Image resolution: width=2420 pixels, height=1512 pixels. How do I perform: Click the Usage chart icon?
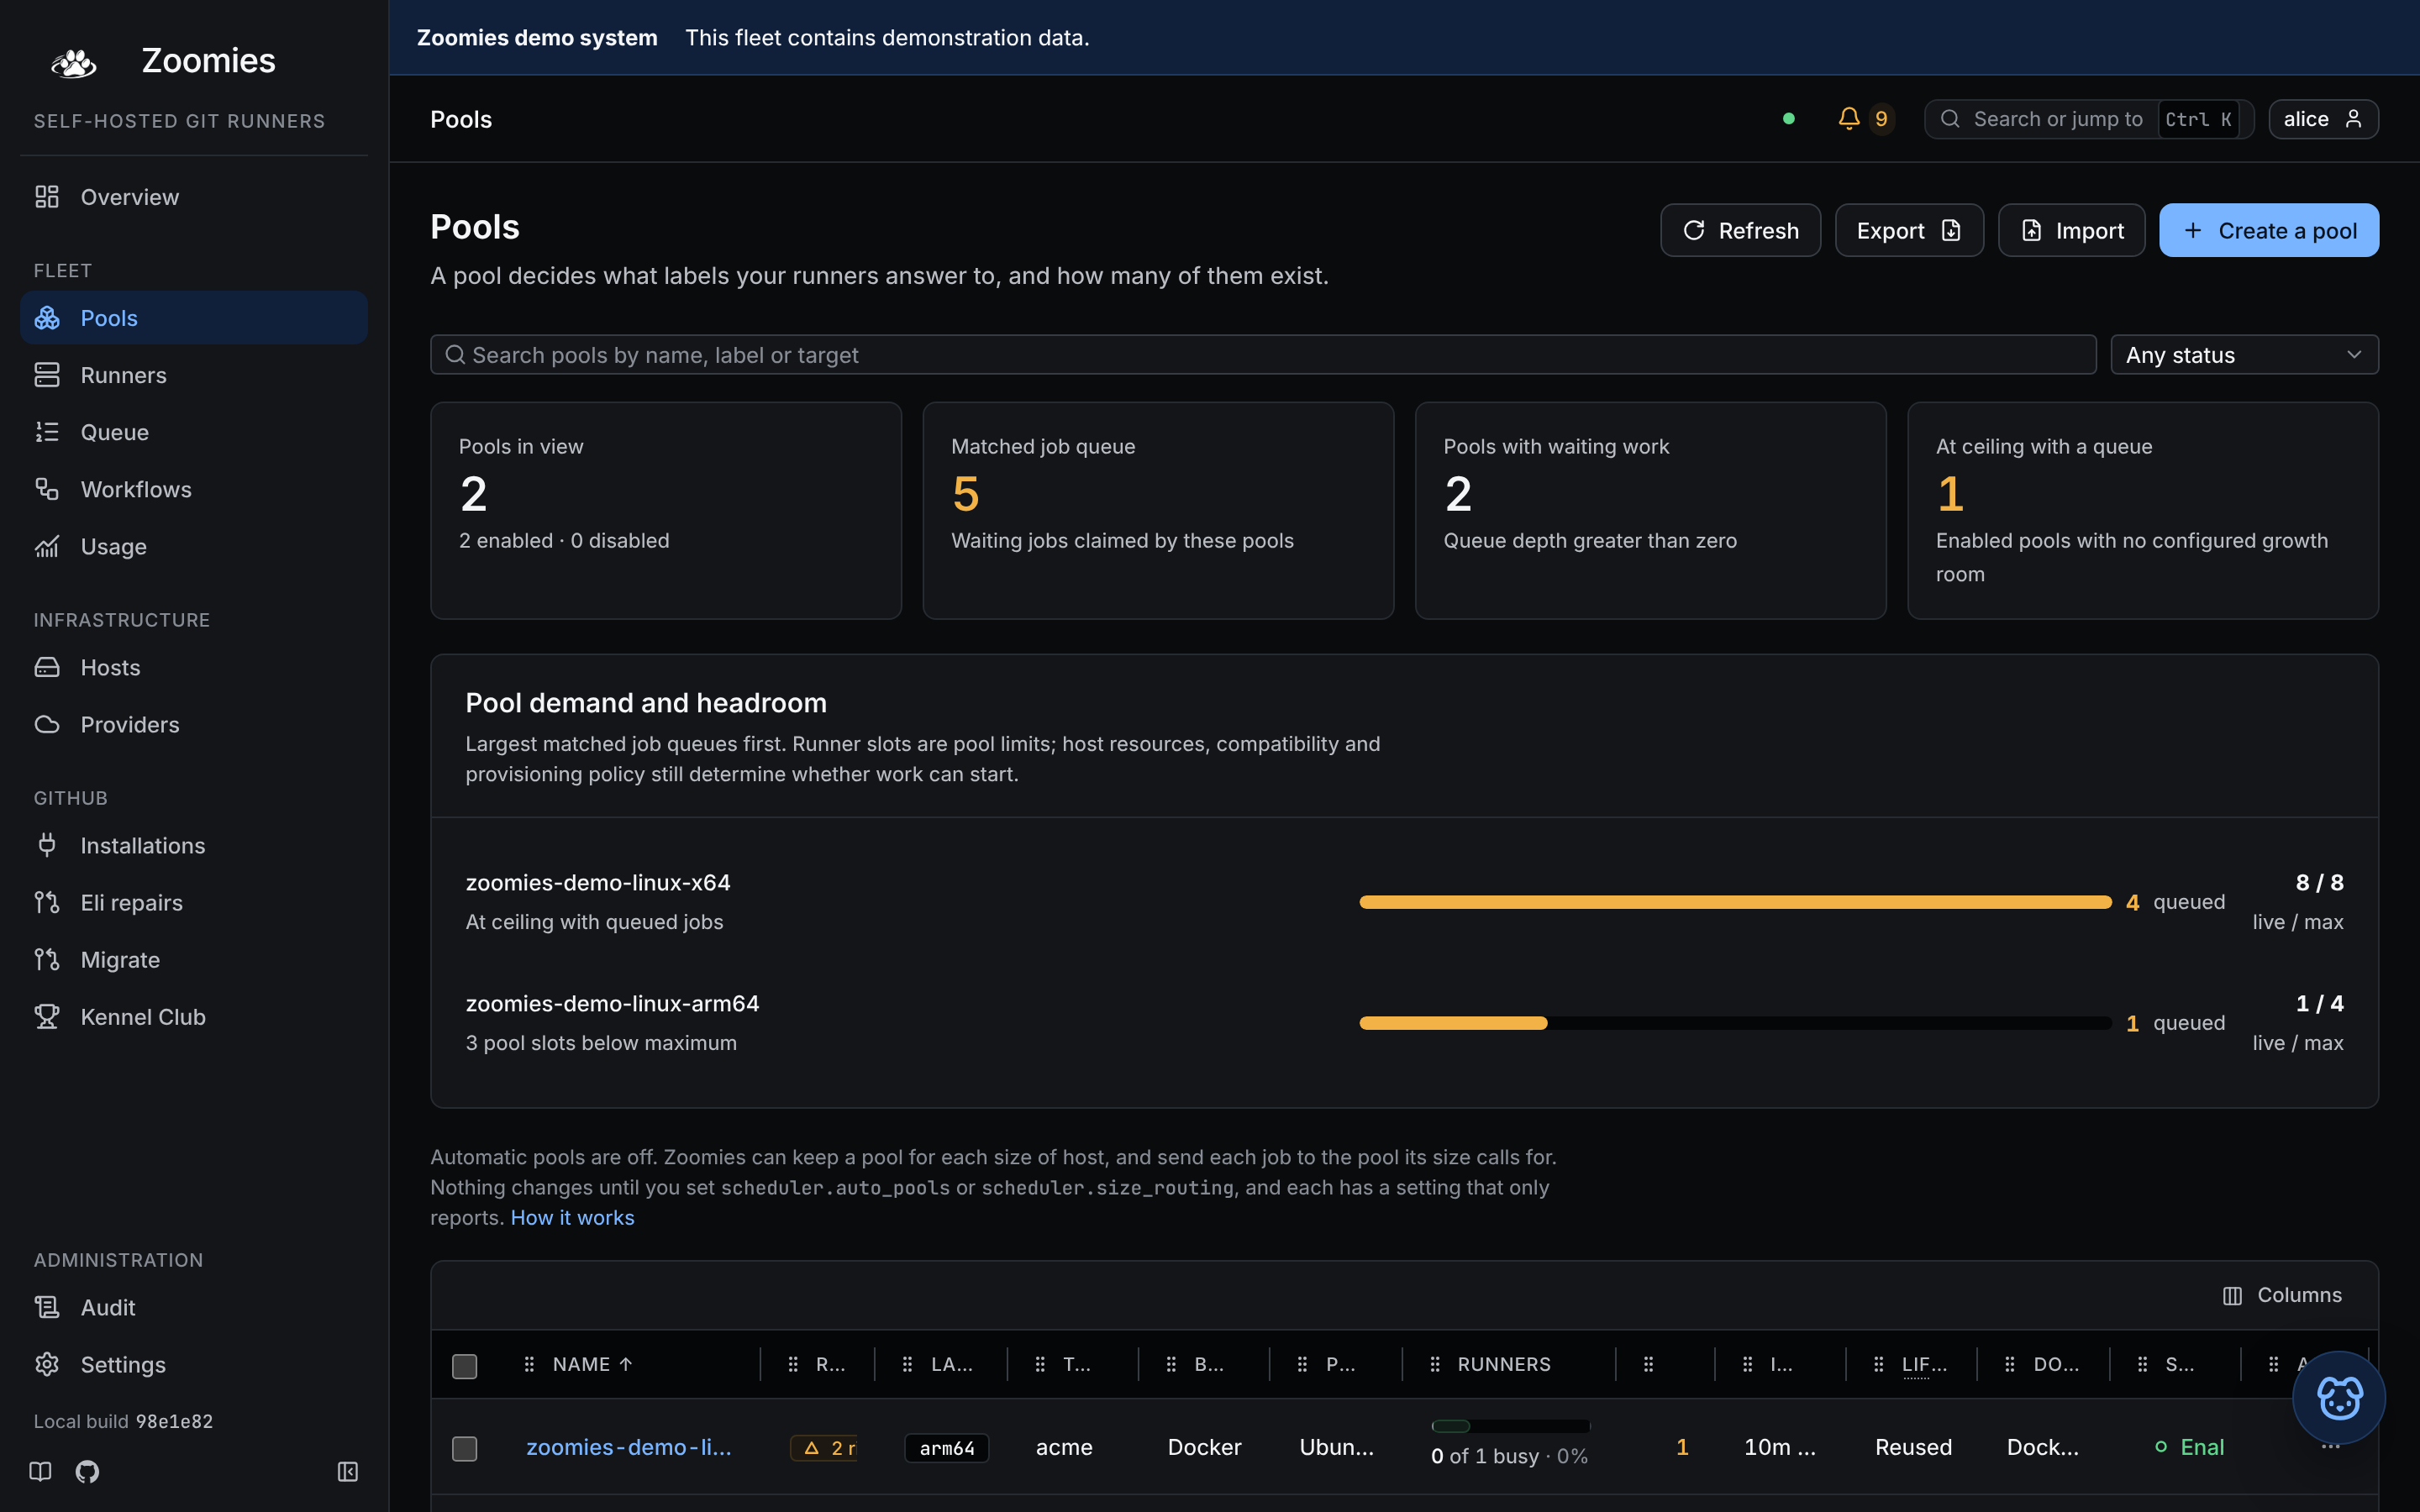tap(47, 546)
